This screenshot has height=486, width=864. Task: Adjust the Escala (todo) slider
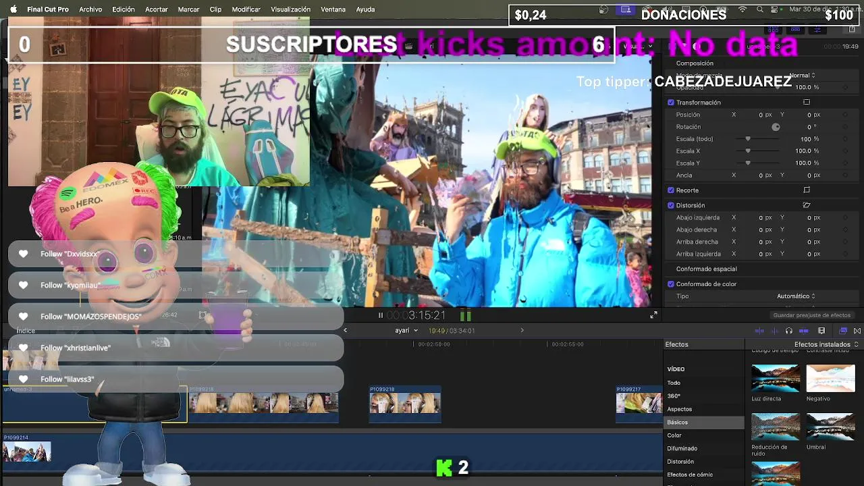(x=748, y=139)
